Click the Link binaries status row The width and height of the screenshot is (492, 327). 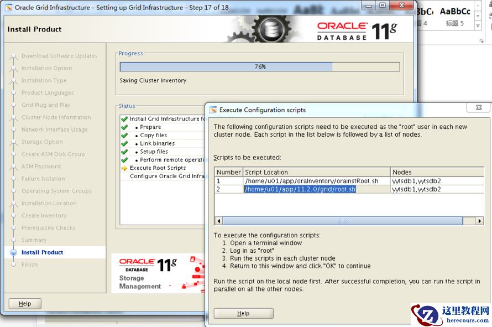click(x=162, y=143)
